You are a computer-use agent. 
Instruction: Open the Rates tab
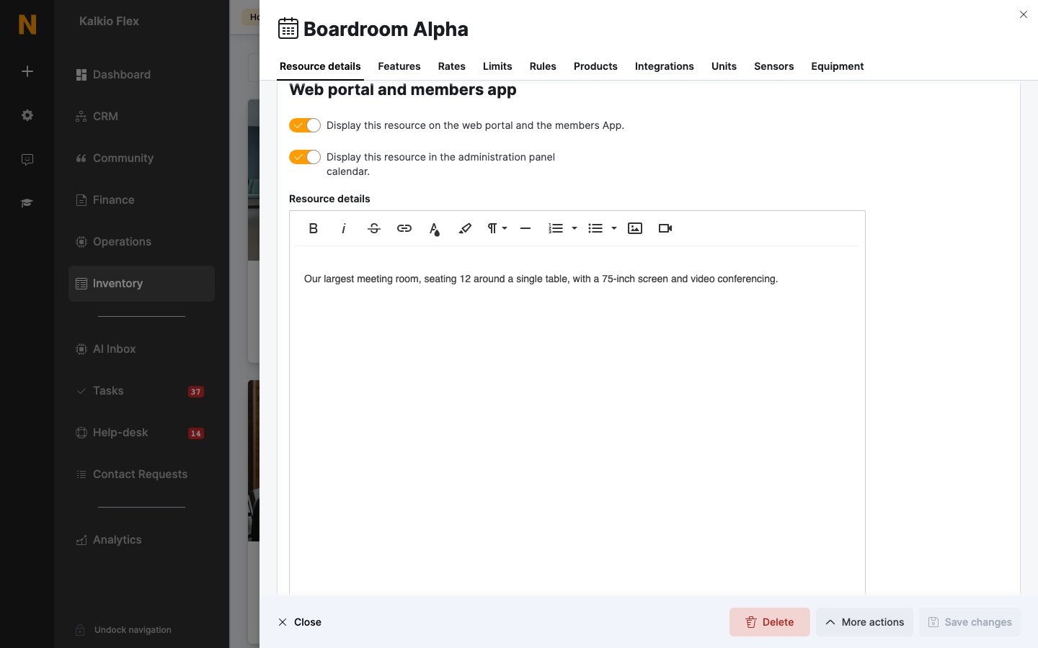pos(452,66)
